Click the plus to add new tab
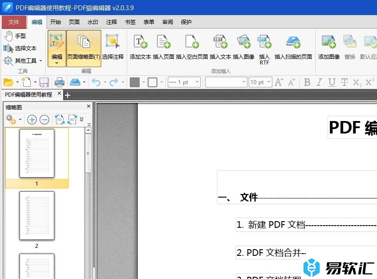 point(68,95)
